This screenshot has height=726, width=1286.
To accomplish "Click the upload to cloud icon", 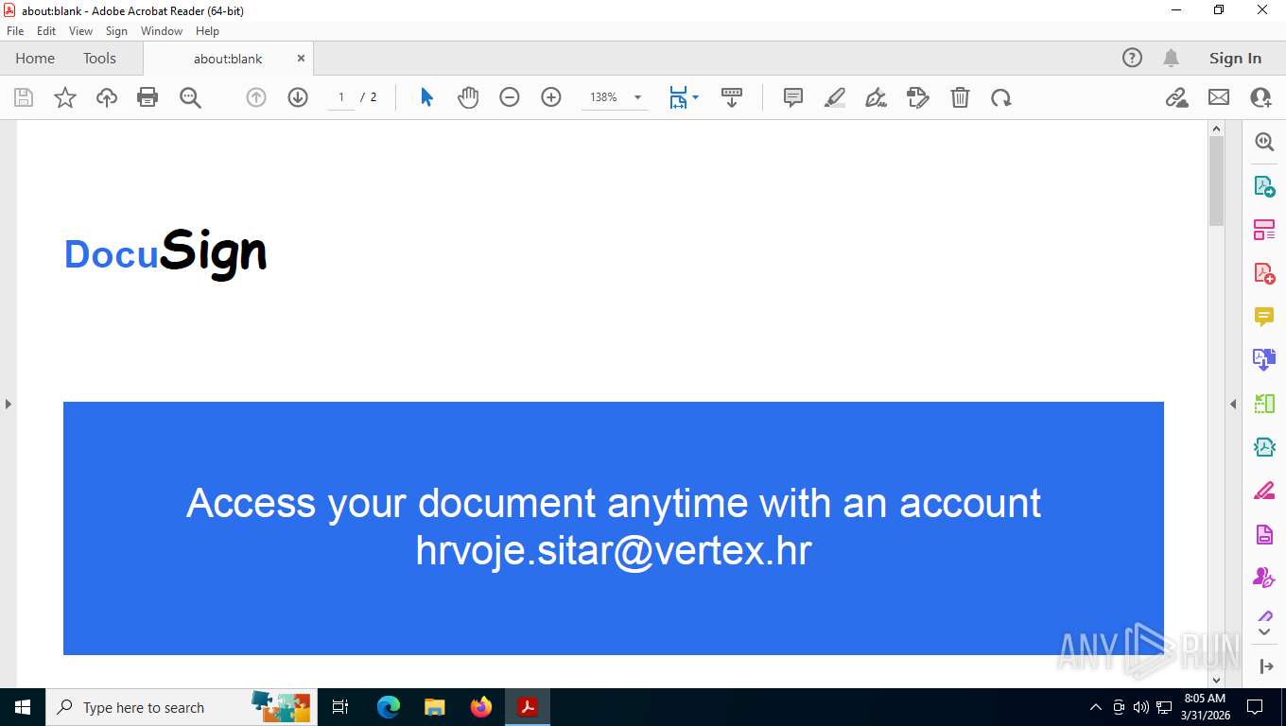I will 107,97.
